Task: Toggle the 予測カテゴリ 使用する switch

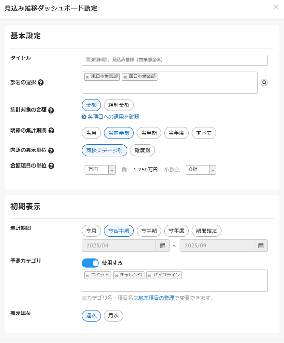Action: coord(90,263)
